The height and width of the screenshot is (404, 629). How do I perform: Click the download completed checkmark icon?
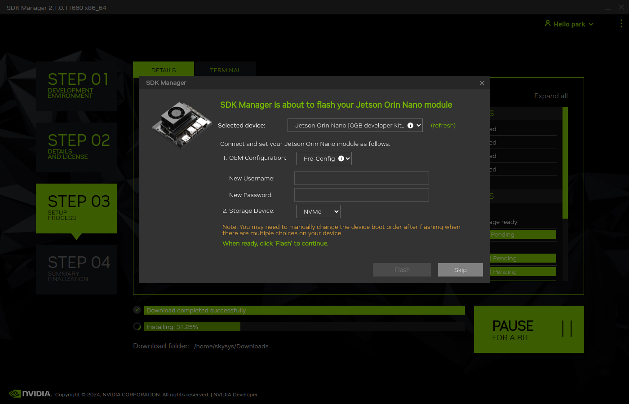pos(137,310)
